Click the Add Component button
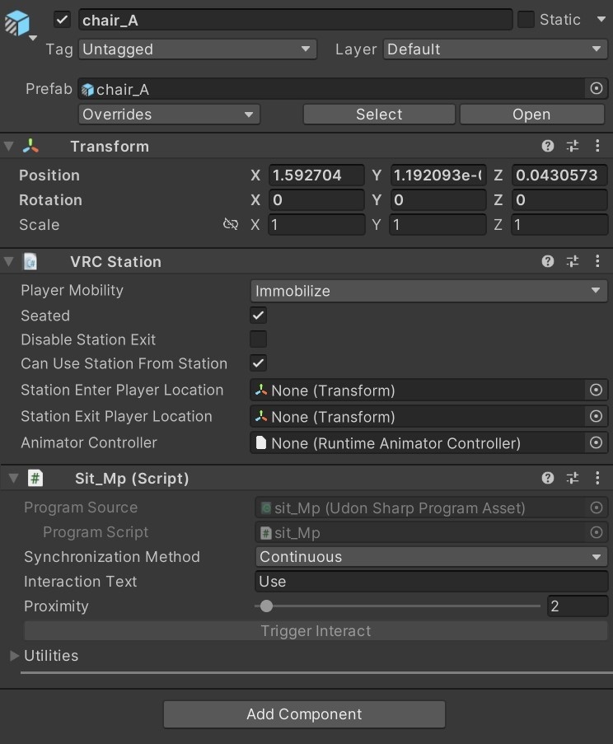The image size is (613, 744). 304,714
